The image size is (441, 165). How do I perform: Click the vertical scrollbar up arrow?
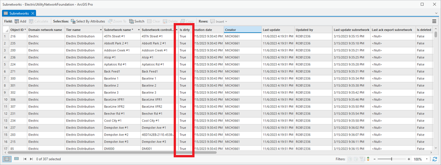[436, 28]
